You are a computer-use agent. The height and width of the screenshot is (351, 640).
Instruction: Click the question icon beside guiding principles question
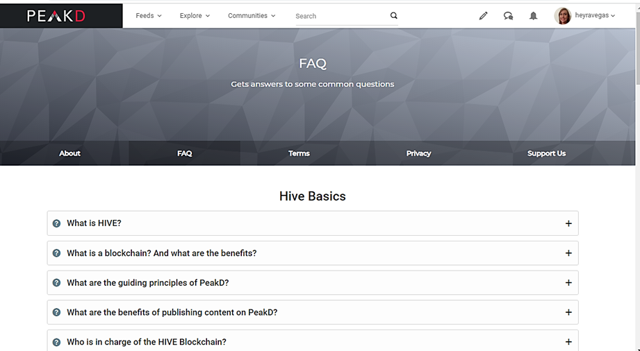click(x=57, y=283)
